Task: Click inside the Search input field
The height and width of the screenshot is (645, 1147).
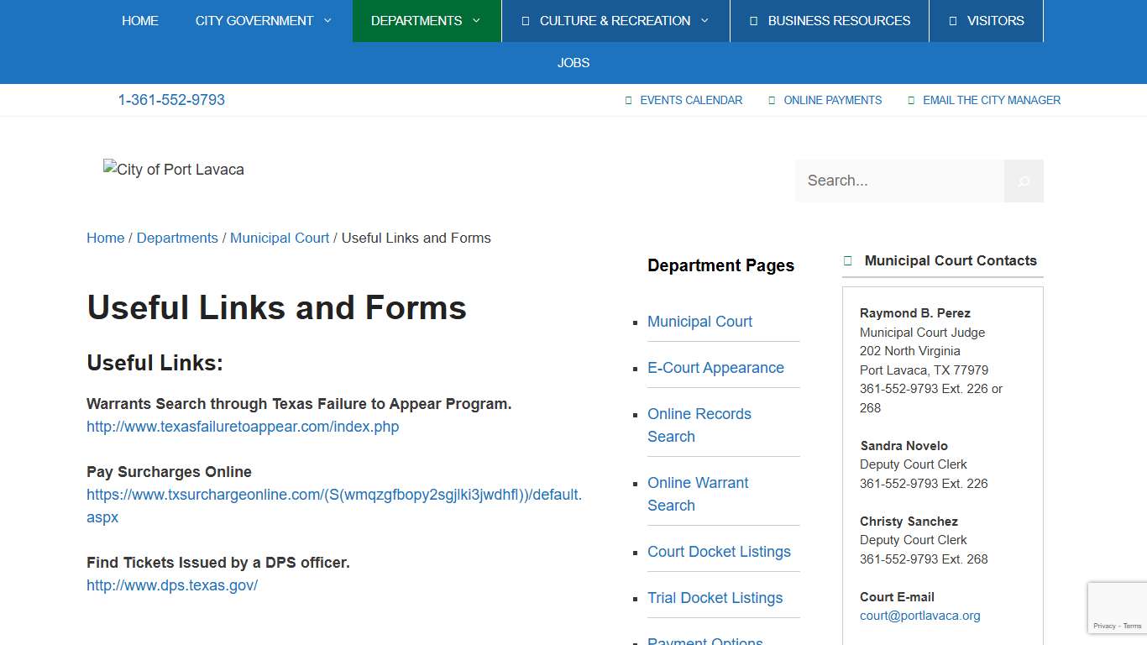Action: pyautogui.click(x=898, y=181)
